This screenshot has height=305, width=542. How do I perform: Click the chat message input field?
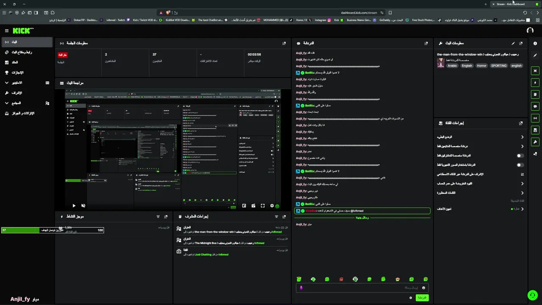(x=362, y=288)
